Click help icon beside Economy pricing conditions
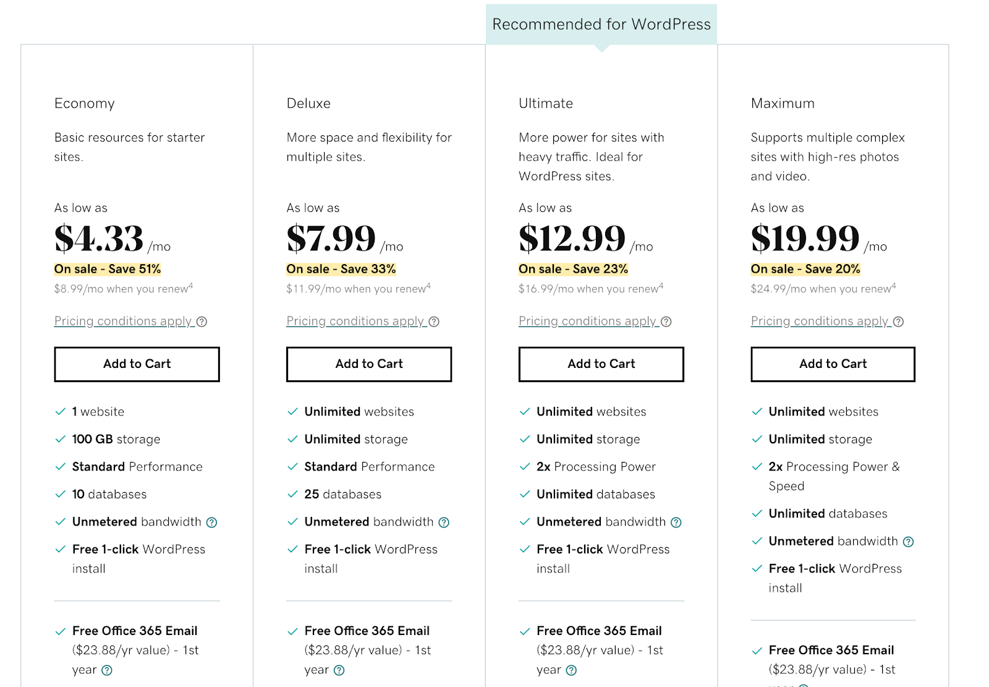Image resolution: width=989 pixels, height=687 pixels. pyautogui.click(x=202, y=322)
